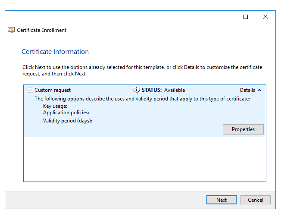Click the status information icon
Image resolution: width=281 pixels, height=213 pixels.
137,90
